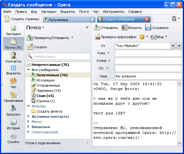Click the Сохранить save button
Screen dimensions: 184x154
point(157,28)
